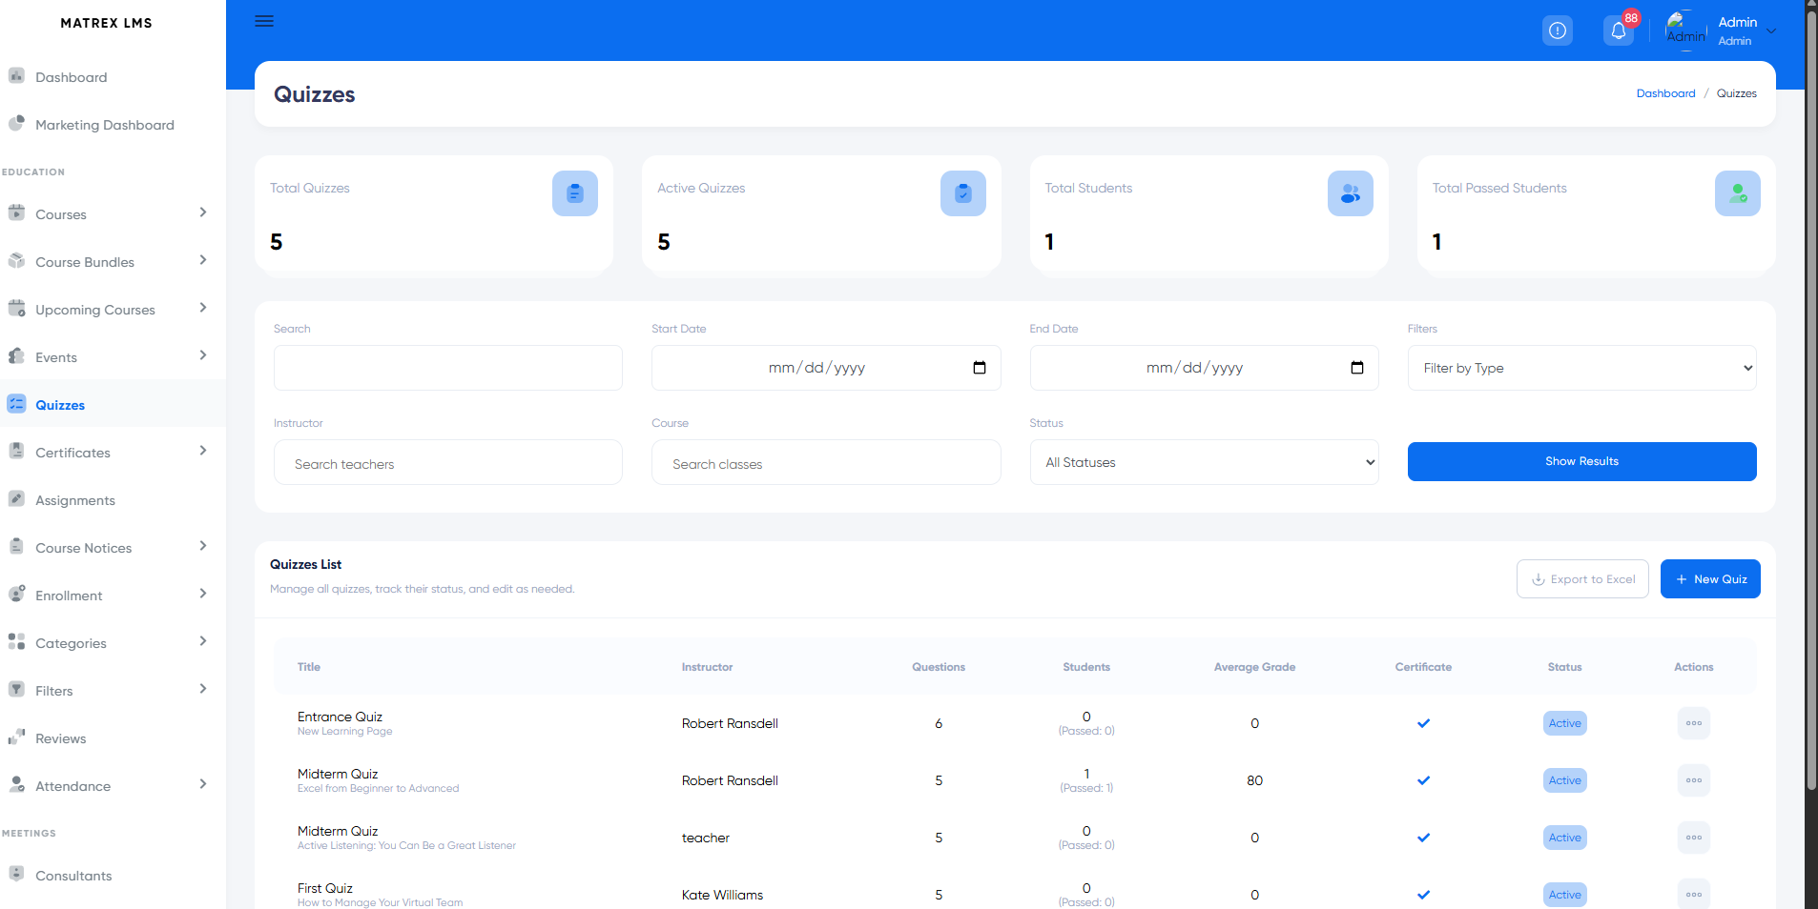Expand the Admin user menu chevron
This screenshot has height=909, width=1818.
1771,31
